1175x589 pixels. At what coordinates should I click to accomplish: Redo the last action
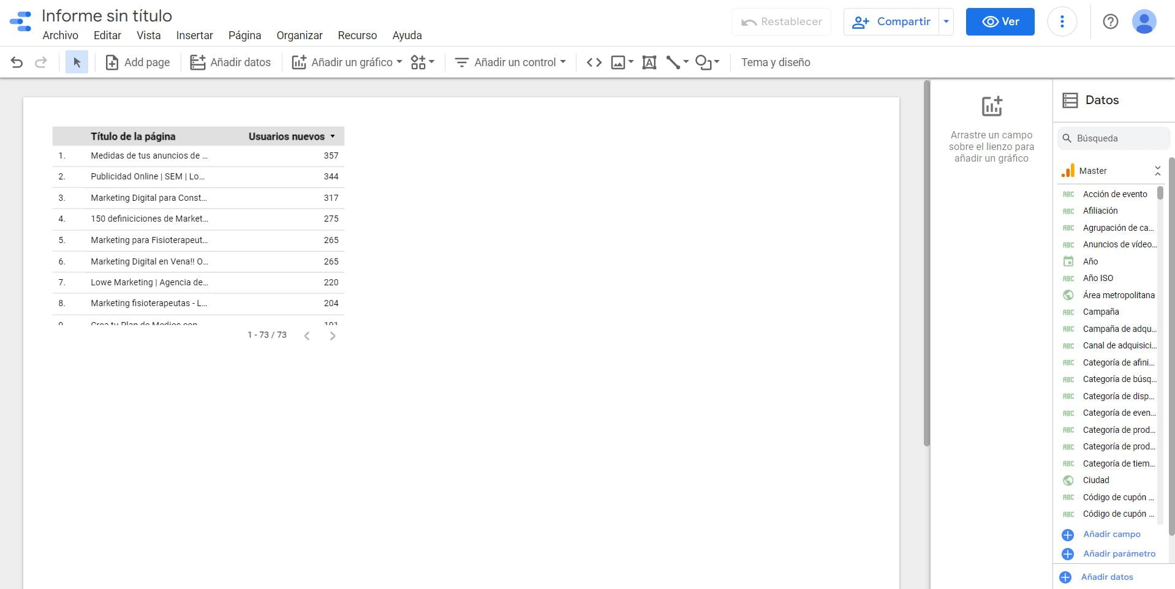click(x=40, y=62)
